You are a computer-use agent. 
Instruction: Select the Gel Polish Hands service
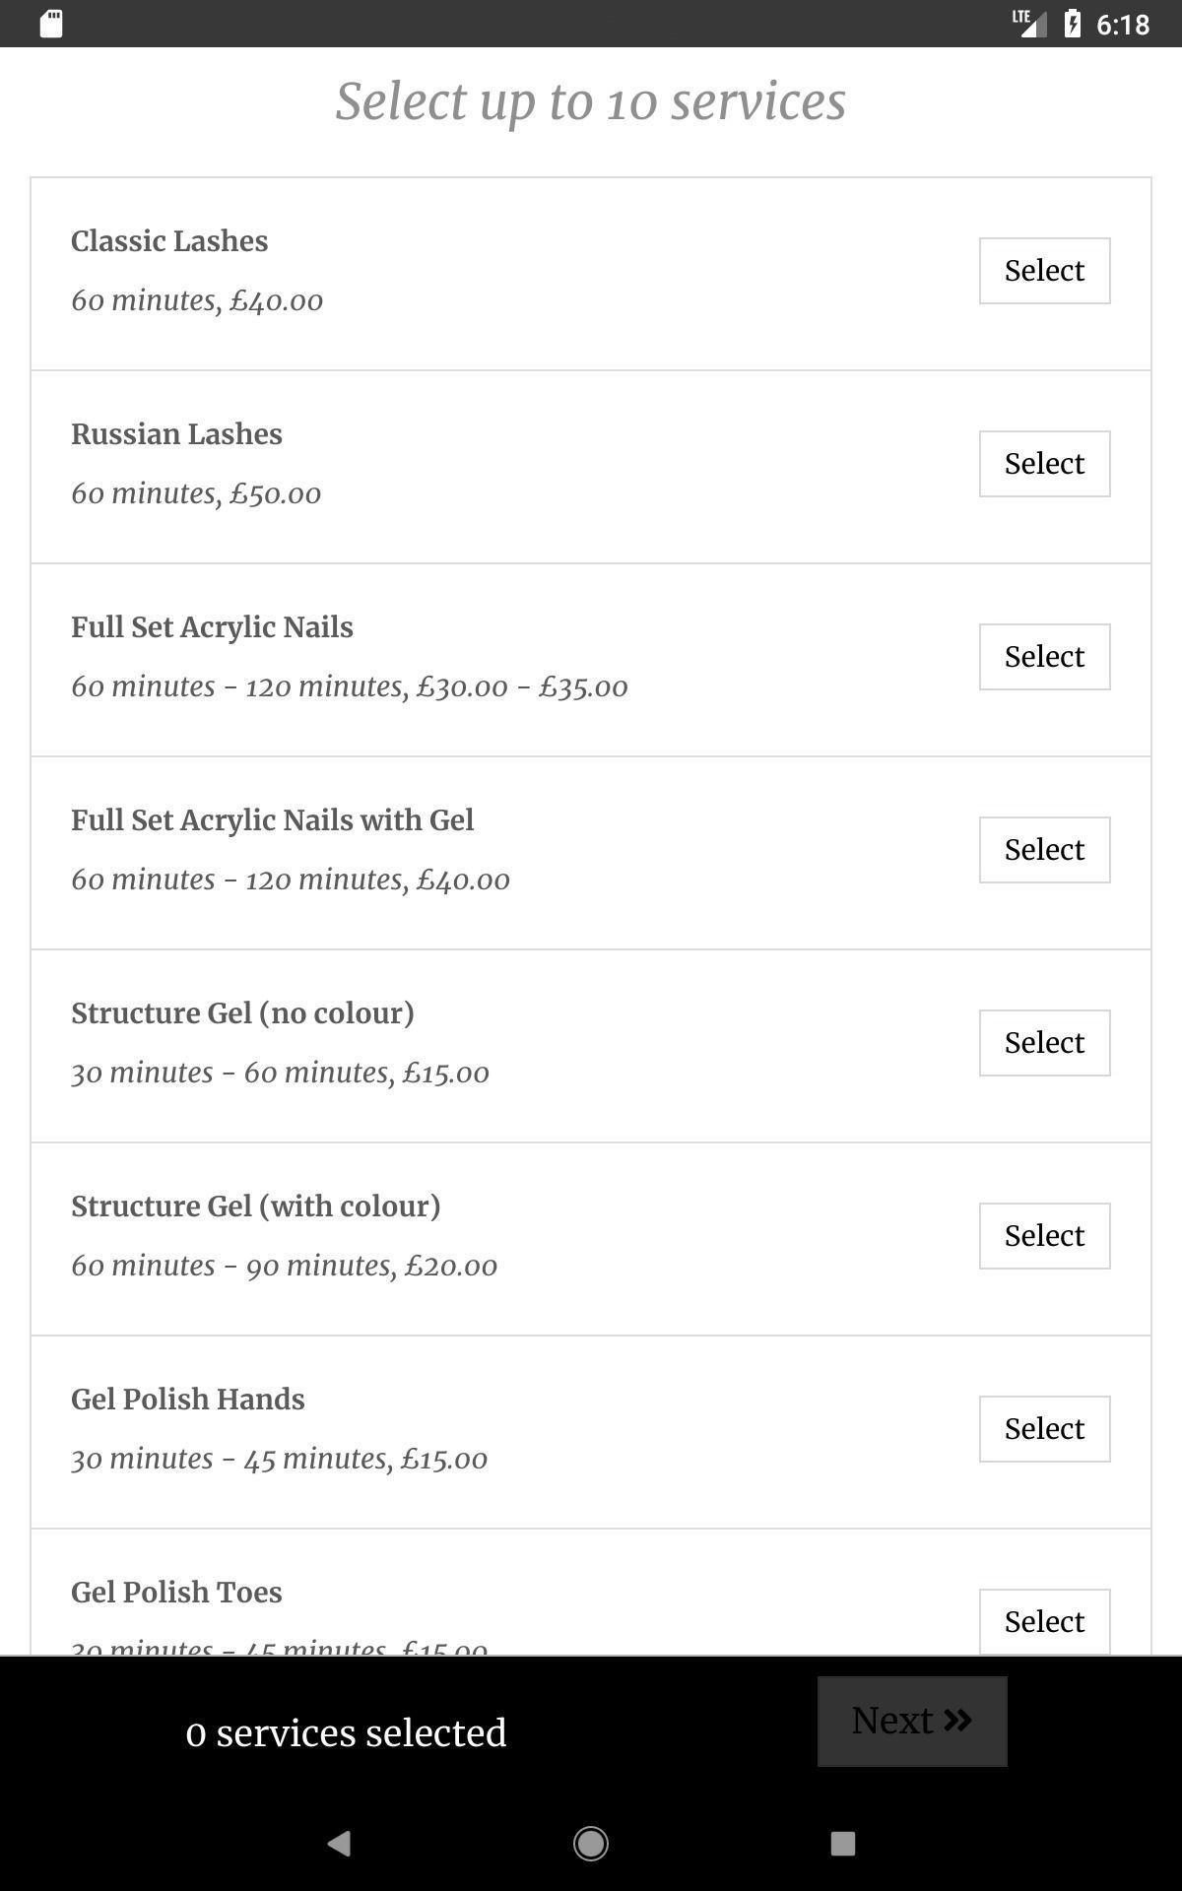1044,1429
